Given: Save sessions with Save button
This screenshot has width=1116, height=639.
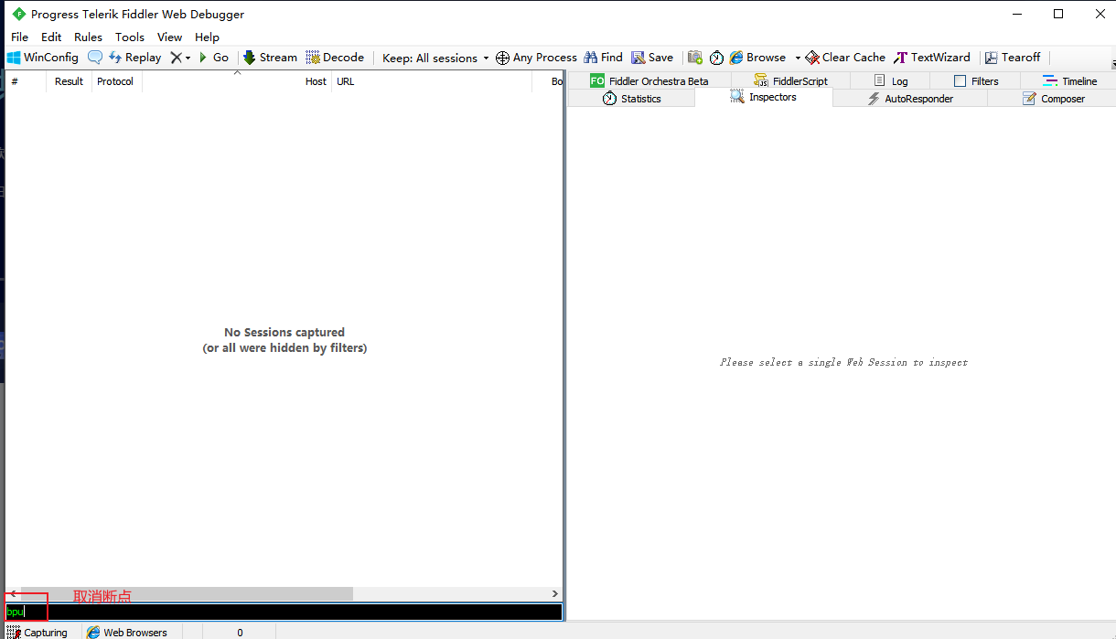Looking at the screenshot, I should click(652, 58).
